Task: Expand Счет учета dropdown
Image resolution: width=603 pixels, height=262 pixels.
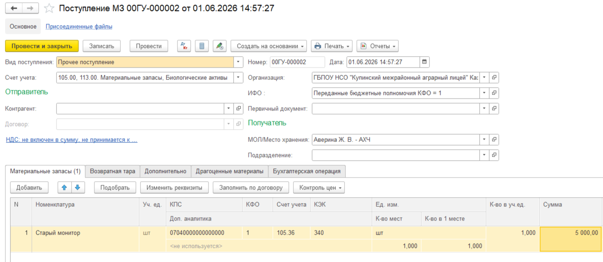Action: [x=238, y=78]
